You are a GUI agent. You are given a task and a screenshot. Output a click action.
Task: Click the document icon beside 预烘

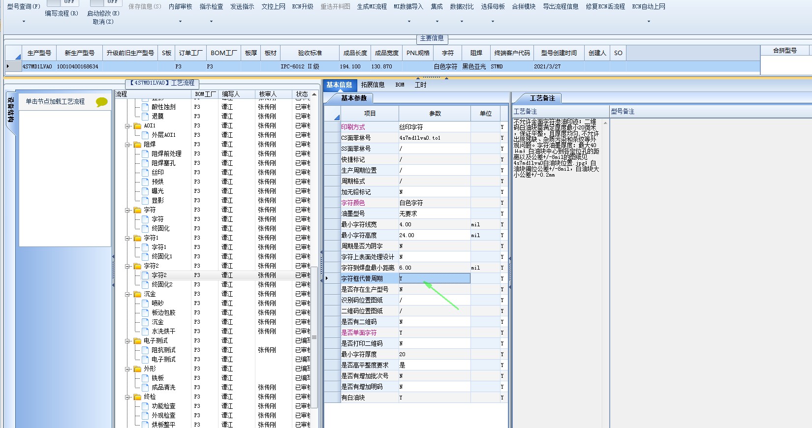pyautogui.click(x=145, y=182)
